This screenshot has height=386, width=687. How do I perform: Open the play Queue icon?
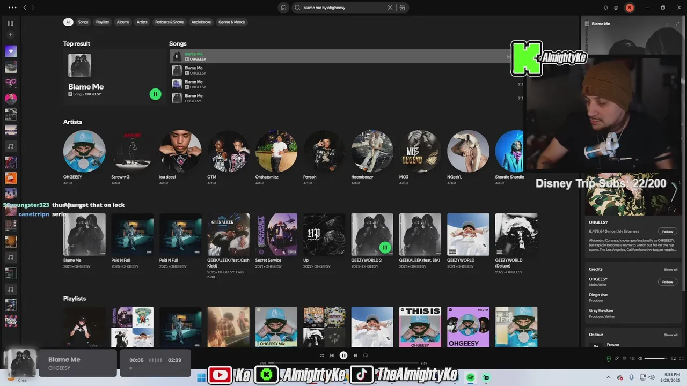(x=624, y=359)
